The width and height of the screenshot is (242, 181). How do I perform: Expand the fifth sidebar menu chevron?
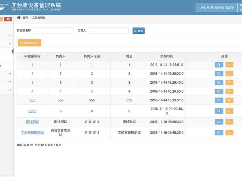10,90
